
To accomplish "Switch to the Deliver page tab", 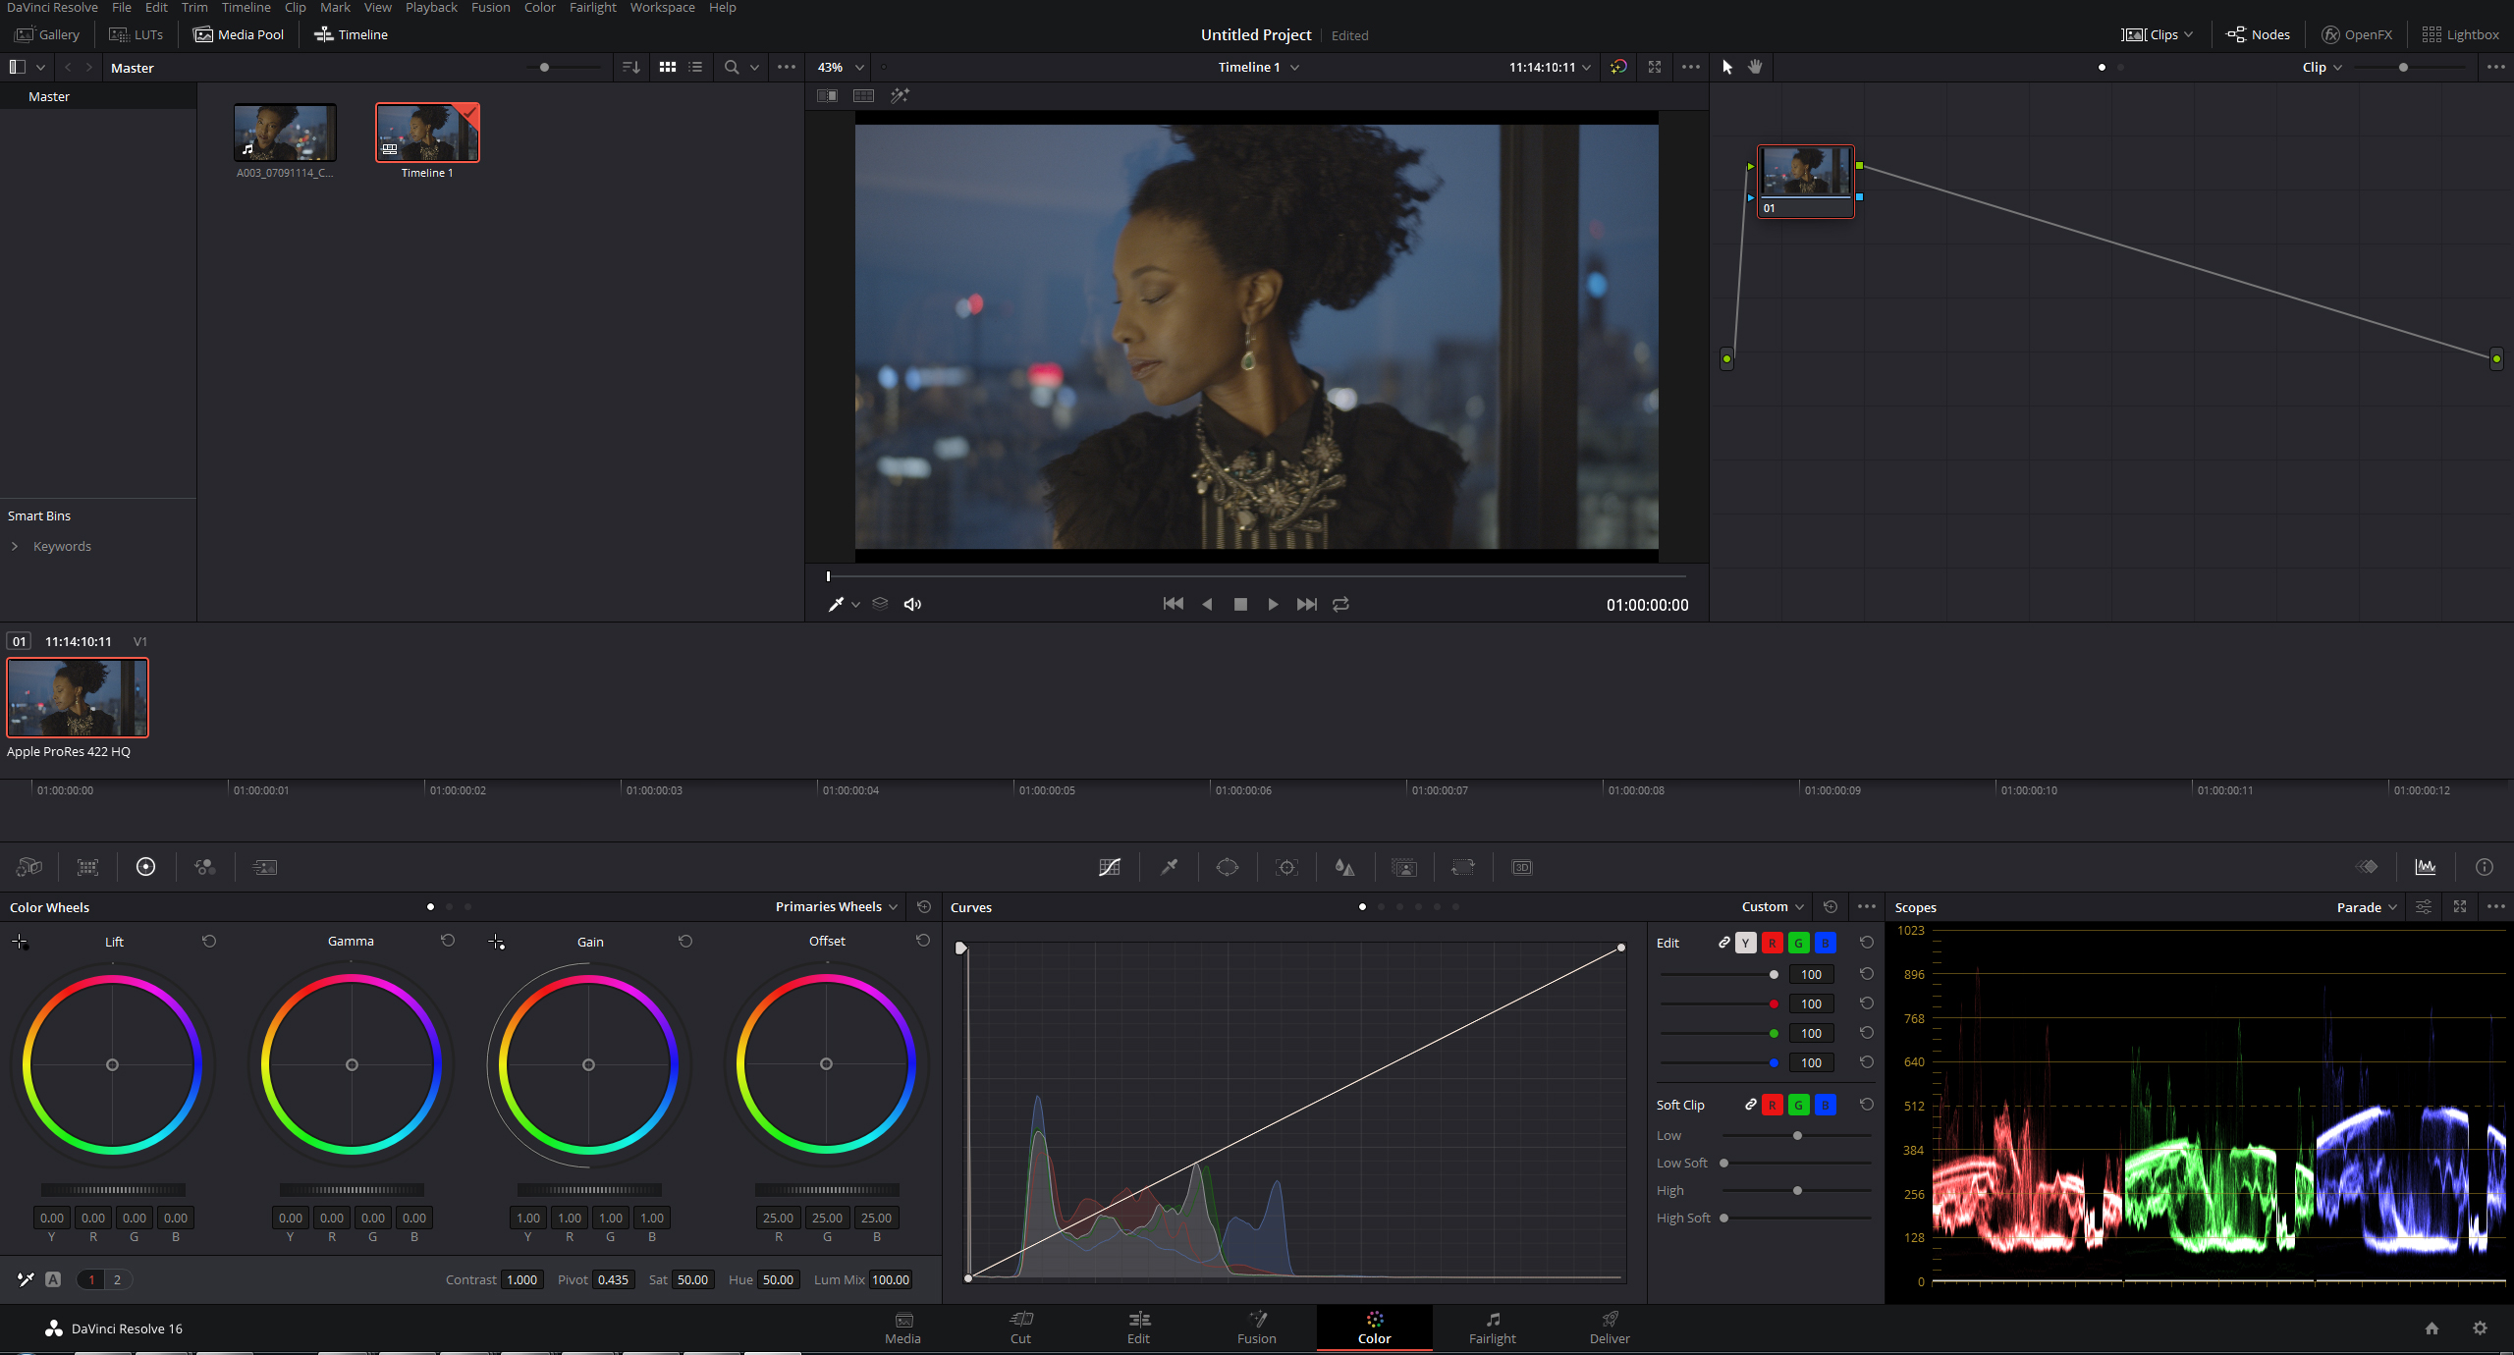I will pyautogui.click(x=1610, y=1328).
